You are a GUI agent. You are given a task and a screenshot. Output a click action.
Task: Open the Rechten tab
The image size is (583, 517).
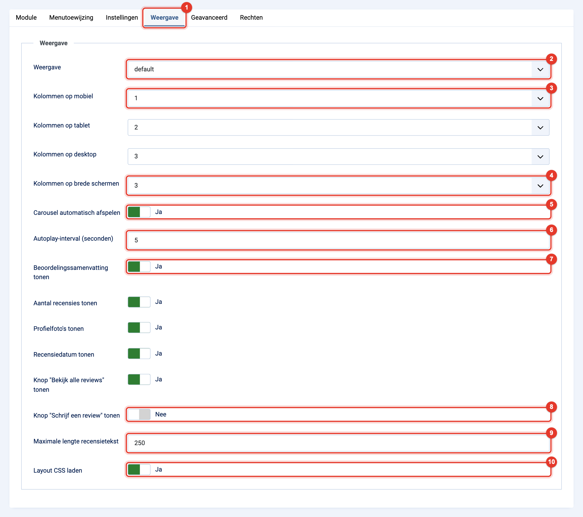pos(251,17)
